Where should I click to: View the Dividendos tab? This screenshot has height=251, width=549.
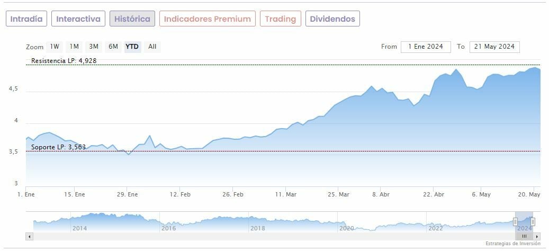coord(333,19)
